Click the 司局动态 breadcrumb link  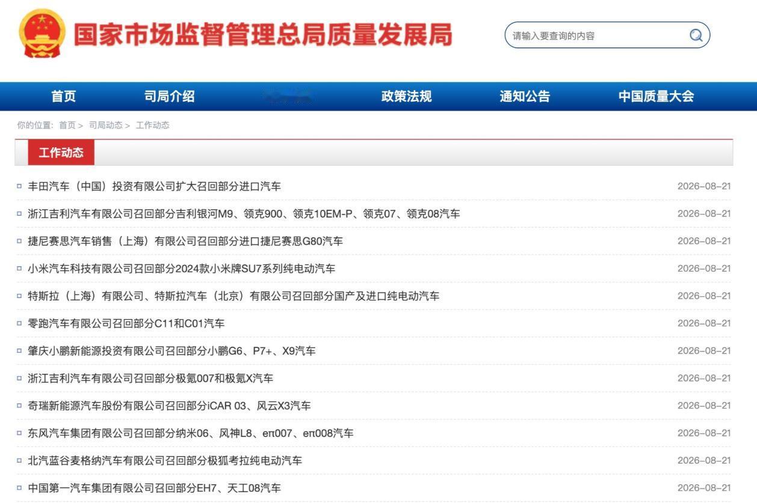tap(106, 125)
